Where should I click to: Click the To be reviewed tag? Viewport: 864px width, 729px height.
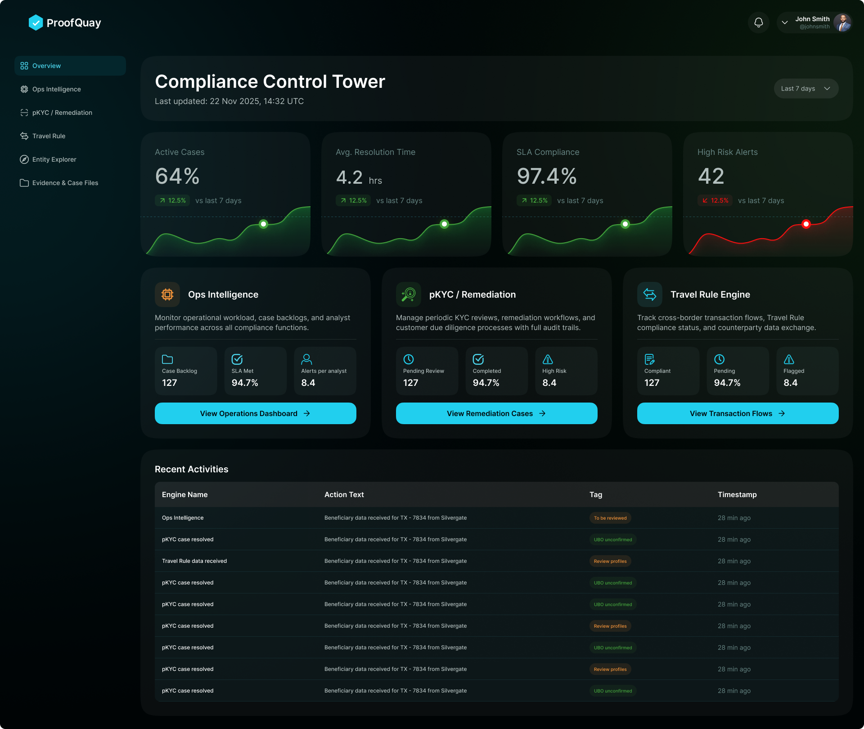click(x=610, y=518)
